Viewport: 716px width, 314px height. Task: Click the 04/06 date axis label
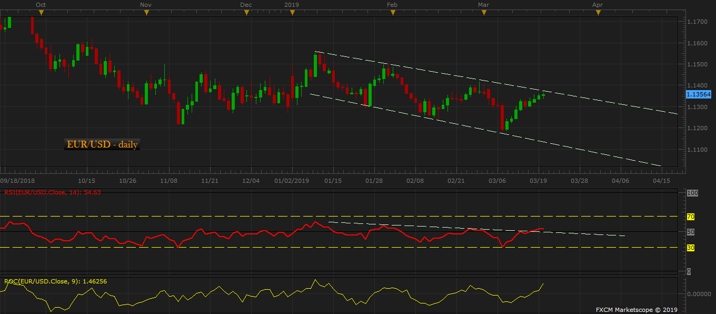tap(620, 180)
